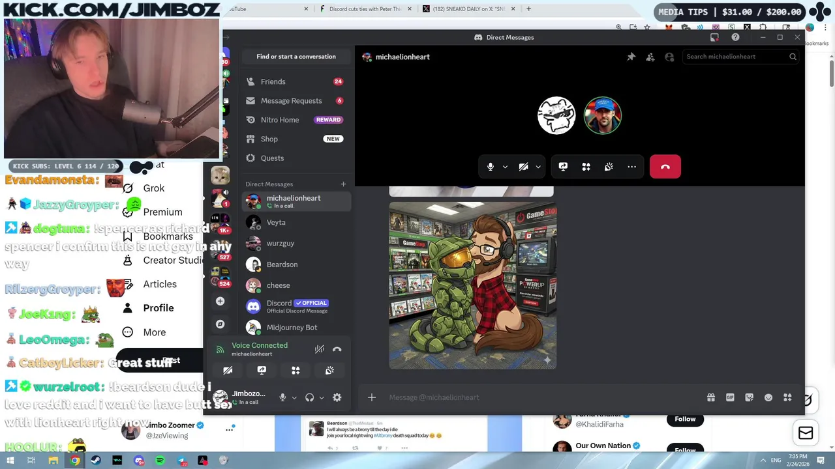Turn on camera in call controls
The width and height of the screenshot is (835, 469).
click(x=523, y=167)
